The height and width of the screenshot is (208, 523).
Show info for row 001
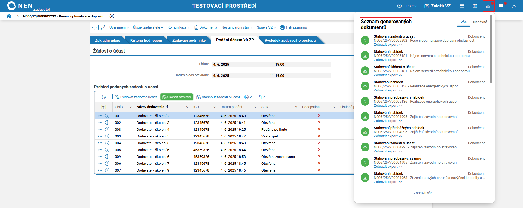pyautogui.click(x=107, y=116)
